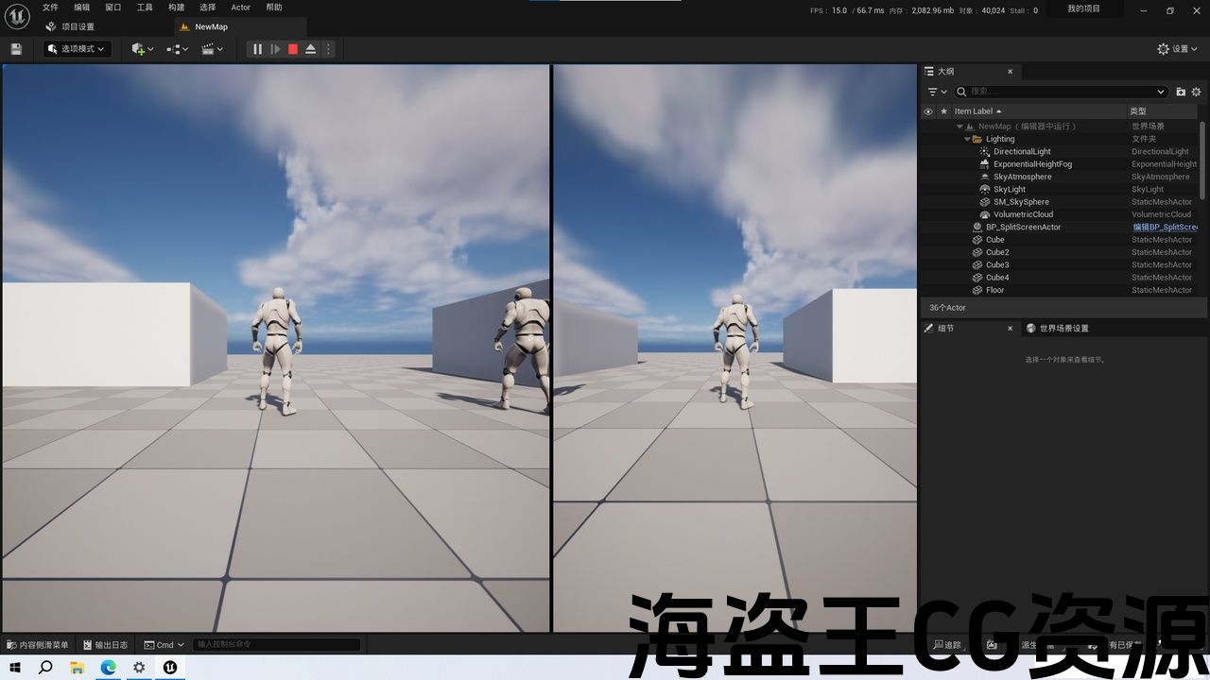The height and width of the screenshot is (680, 1210).
Task: Pause the running simulation
Action: click(257, 49)
